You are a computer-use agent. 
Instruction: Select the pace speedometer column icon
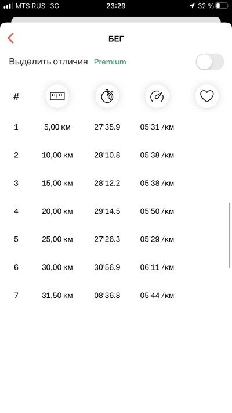157,96
